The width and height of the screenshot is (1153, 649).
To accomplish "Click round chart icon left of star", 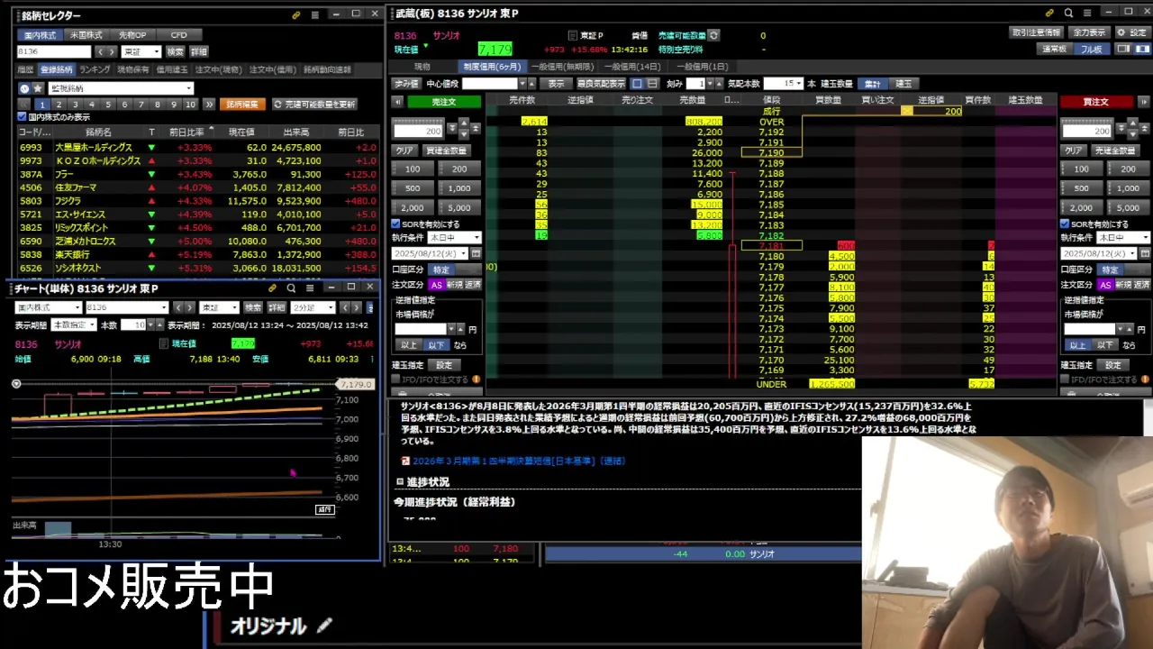I will coord(24,88).
